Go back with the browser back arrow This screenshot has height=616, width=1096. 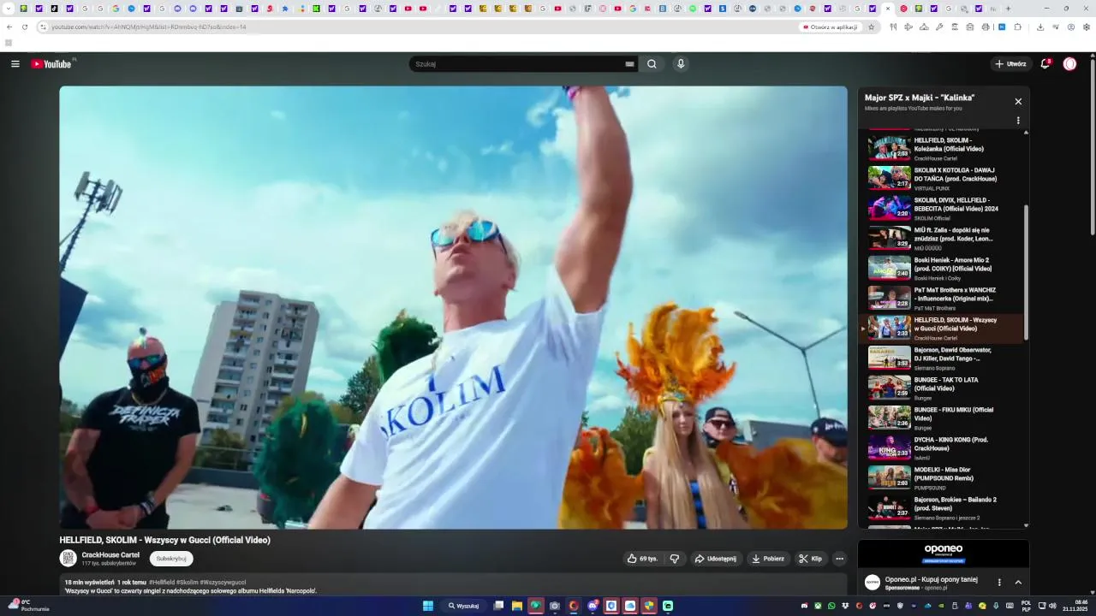[9, 27]
